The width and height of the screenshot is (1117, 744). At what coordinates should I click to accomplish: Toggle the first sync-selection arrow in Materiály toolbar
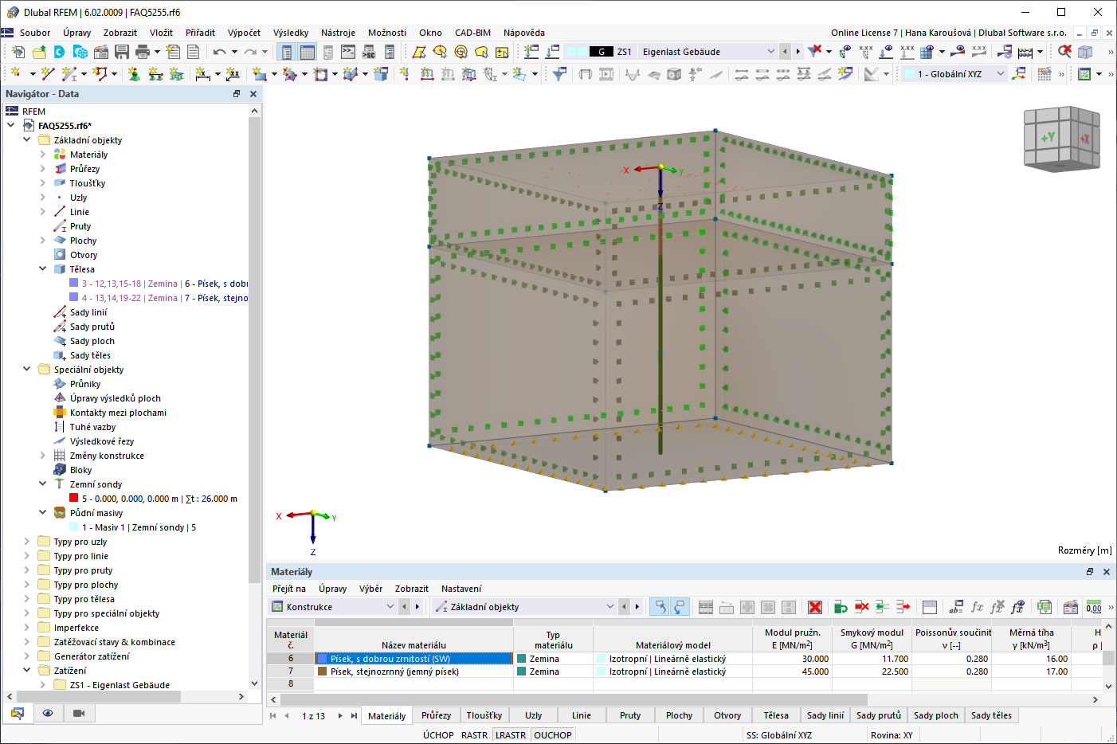(x=660, y=607)
